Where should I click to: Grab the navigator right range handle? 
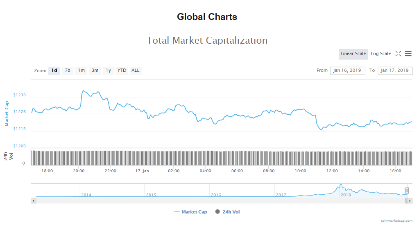[407, 190]
